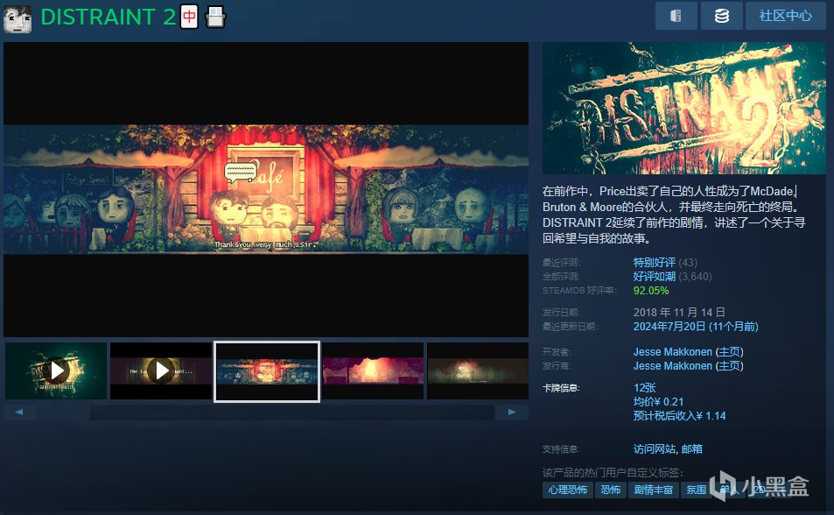The image size is (834, 515).
Task: Click the DISTRAINT 2 page title
Action: 108,17
